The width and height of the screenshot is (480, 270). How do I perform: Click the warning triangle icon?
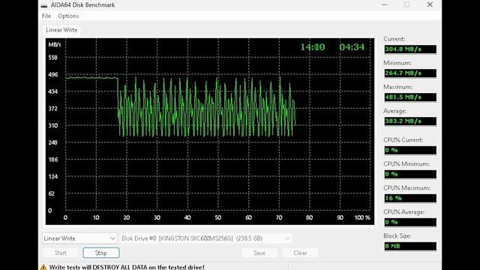point(43,267)
